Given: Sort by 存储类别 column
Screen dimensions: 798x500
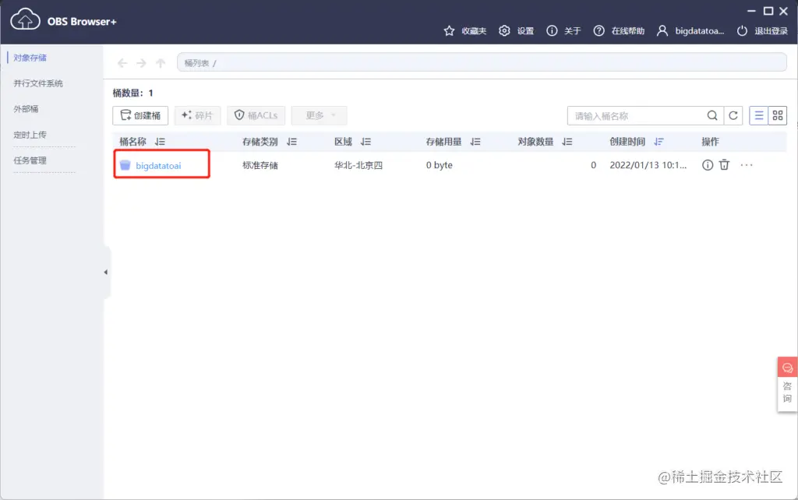Looking at the screenshot, I should [x=291, y=142].
